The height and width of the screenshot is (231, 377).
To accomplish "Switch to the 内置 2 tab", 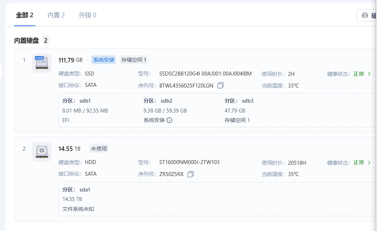I will coord(56,15).
